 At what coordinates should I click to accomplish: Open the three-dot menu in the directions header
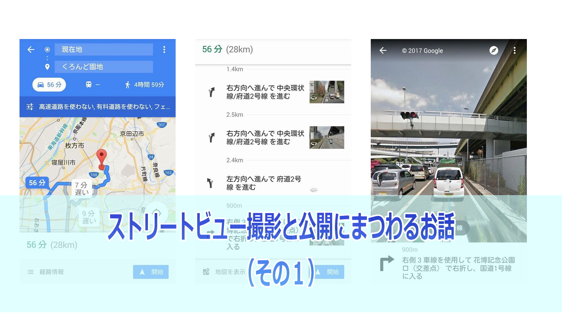click(164, 50)
